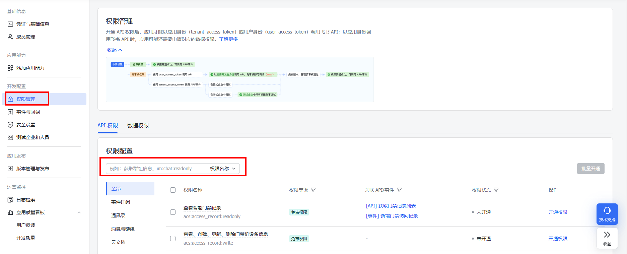Click the double-arrow collapse icon
Image resolution: width=627 pixels, height=254 pixels.
(607, 235)
